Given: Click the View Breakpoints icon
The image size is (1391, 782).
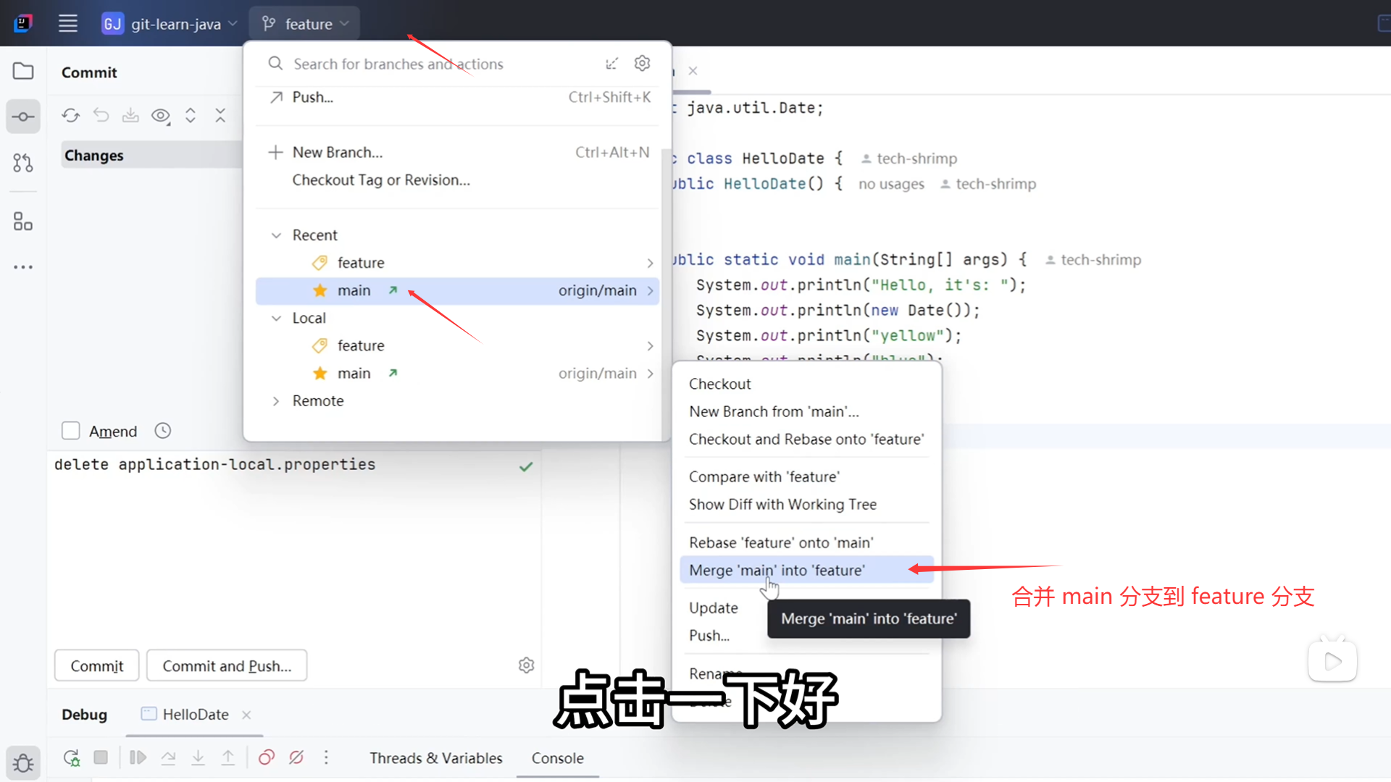Looking at the screenshot, I should pyautogui.click(x=266, y=757).
